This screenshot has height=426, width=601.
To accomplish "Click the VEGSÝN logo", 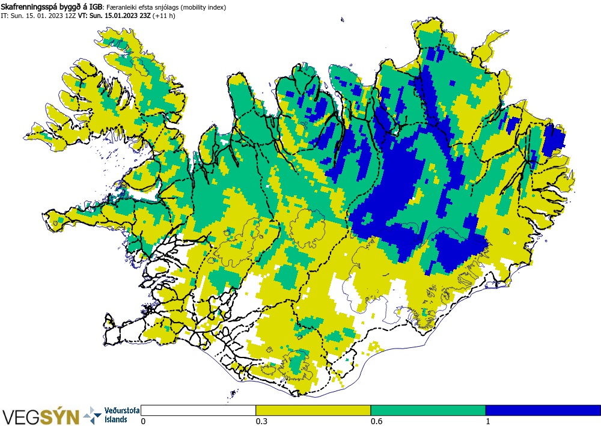I will [41, 417].
